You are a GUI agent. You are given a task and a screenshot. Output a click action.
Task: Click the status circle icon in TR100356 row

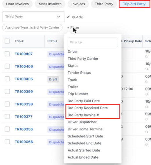(x=146, y=132)
